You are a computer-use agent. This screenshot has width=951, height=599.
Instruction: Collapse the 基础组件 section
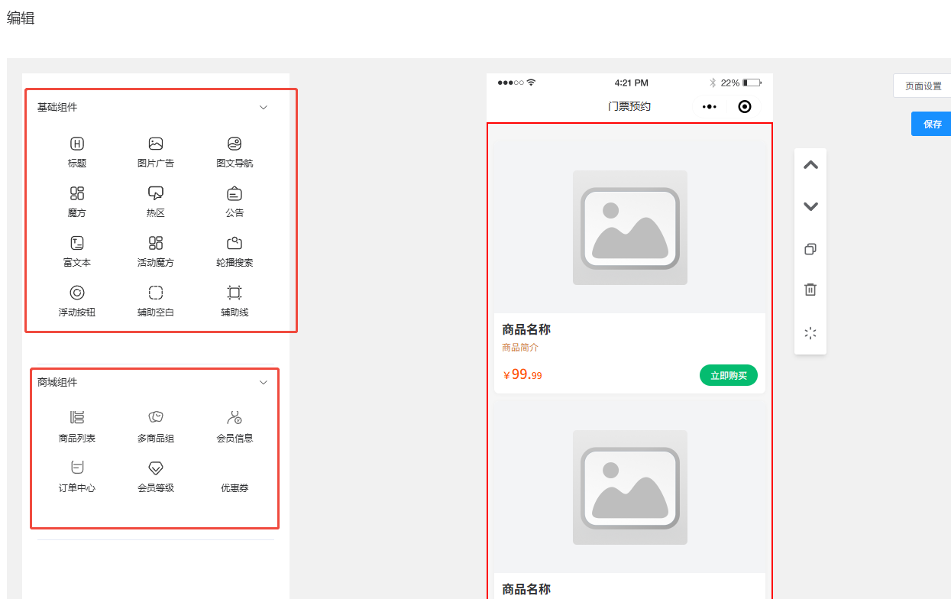(x=263, y=107)
